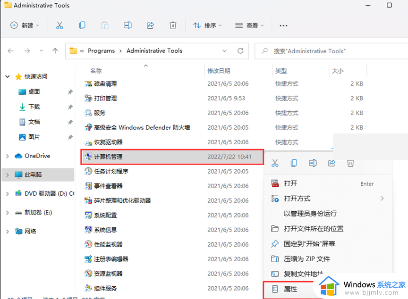Select the 系统配置 shortcut icon
Screen dimensions: 408x299
88,215
